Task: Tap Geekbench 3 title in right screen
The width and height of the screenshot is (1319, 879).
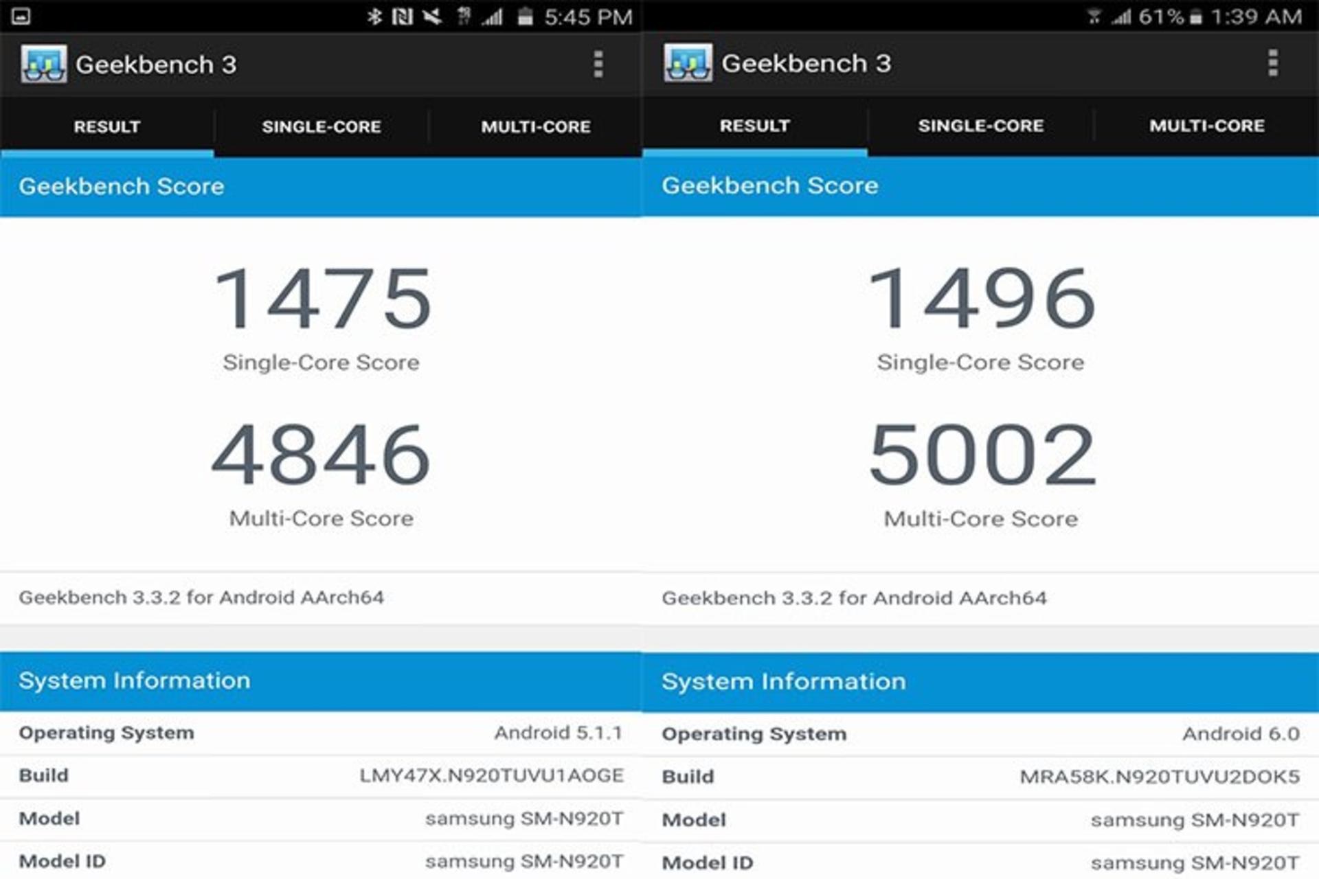Action: tap(807, 63)
